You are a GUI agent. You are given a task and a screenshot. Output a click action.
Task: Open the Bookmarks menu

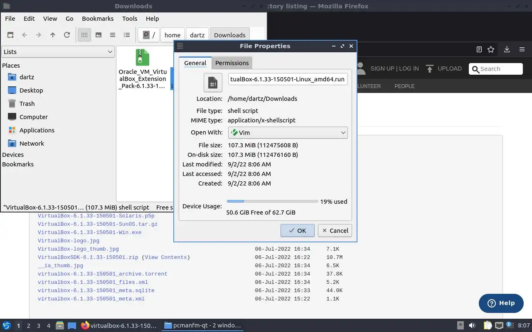tap(98, 18)
